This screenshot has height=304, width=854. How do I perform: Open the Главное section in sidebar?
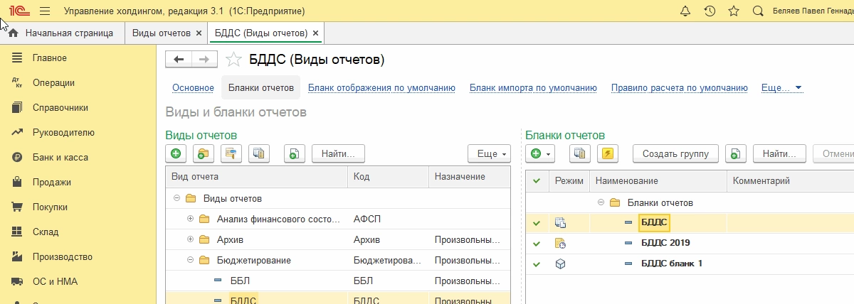pos(50,58)
